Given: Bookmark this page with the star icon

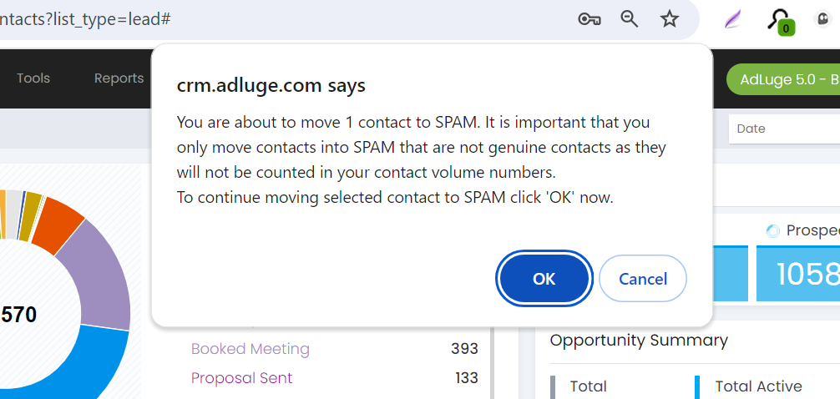Looking at the screenshot, I should click(x=670, y=19).
